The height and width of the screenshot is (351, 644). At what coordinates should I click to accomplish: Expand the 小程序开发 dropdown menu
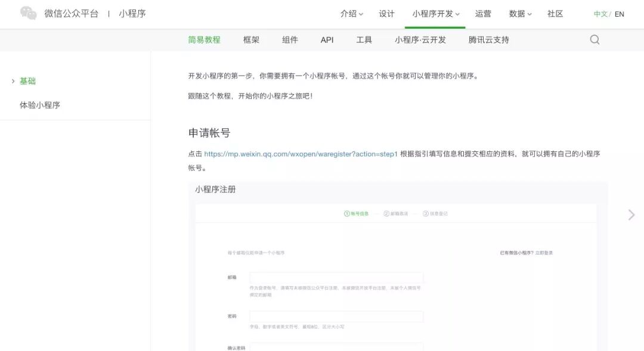[x=436, y=14]
